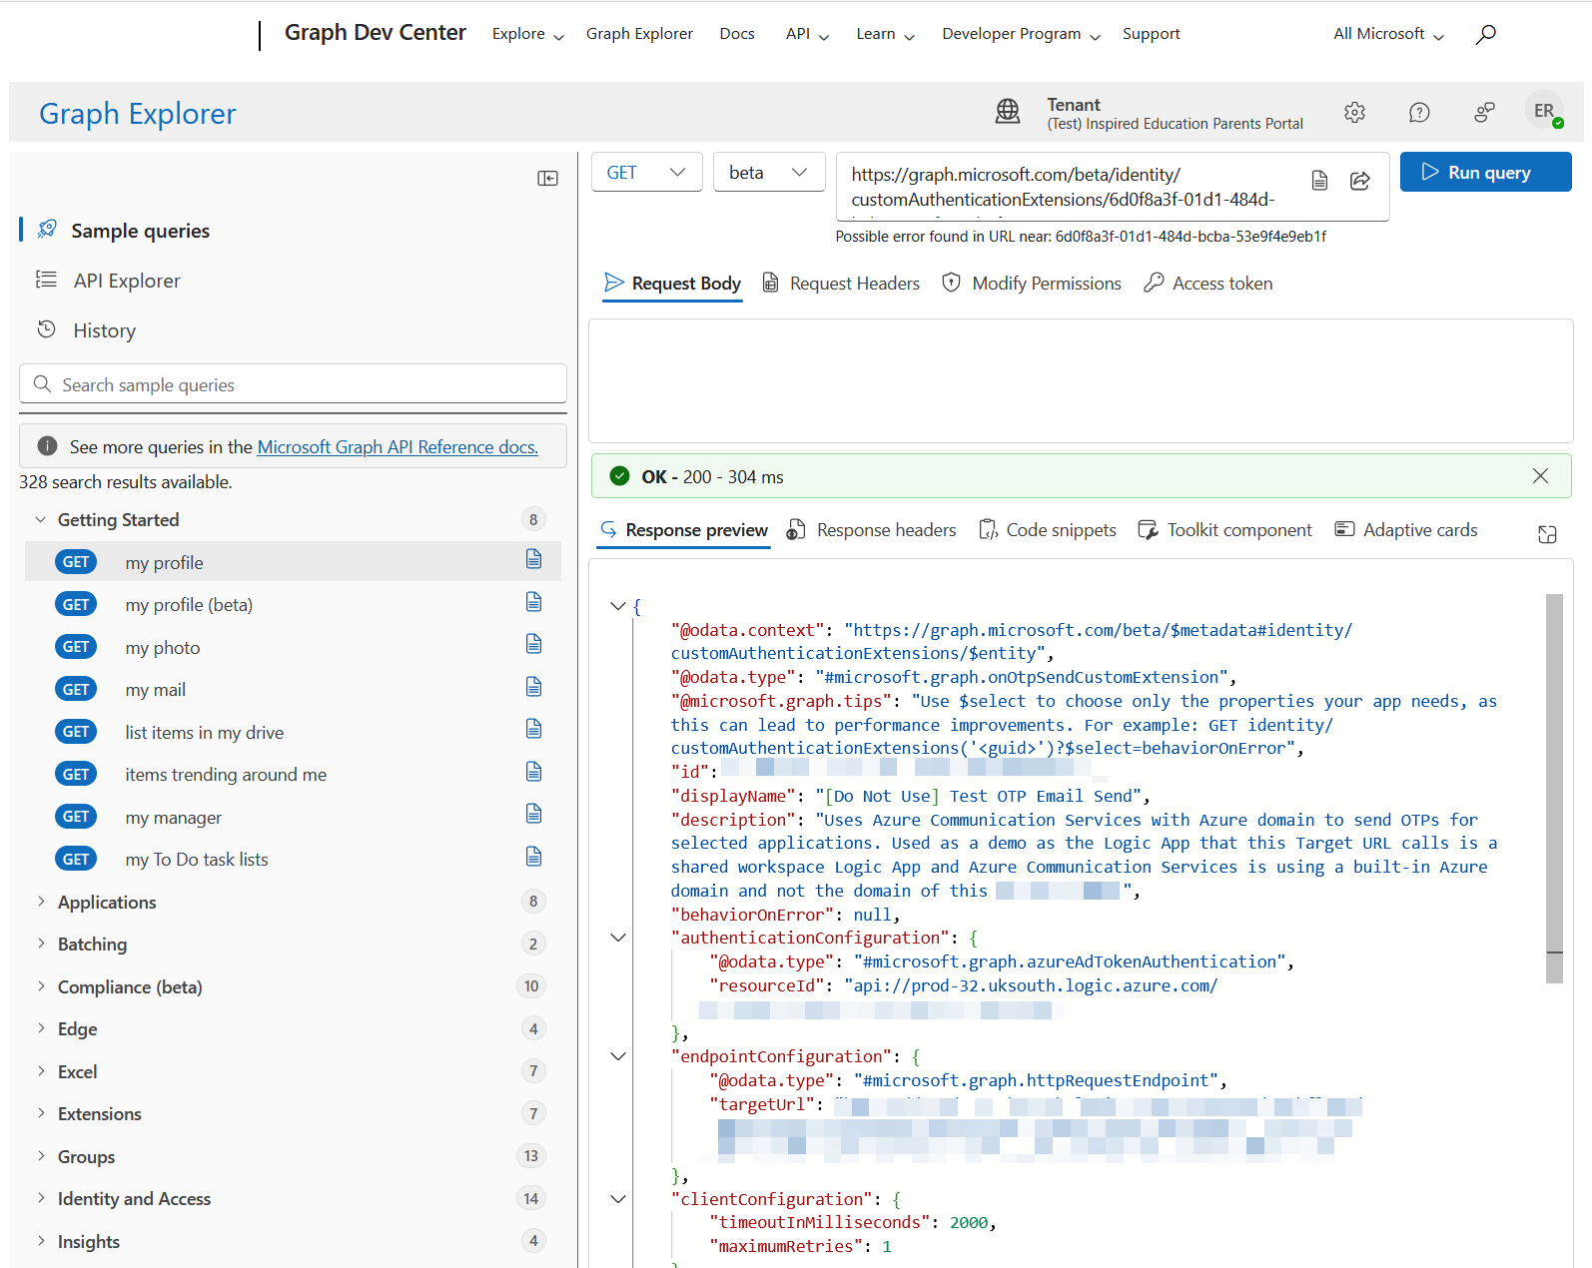The width and height of the screenshot is (1592, 1268).
Task: Open the beta version dropdown
Action: click(769, 172)
